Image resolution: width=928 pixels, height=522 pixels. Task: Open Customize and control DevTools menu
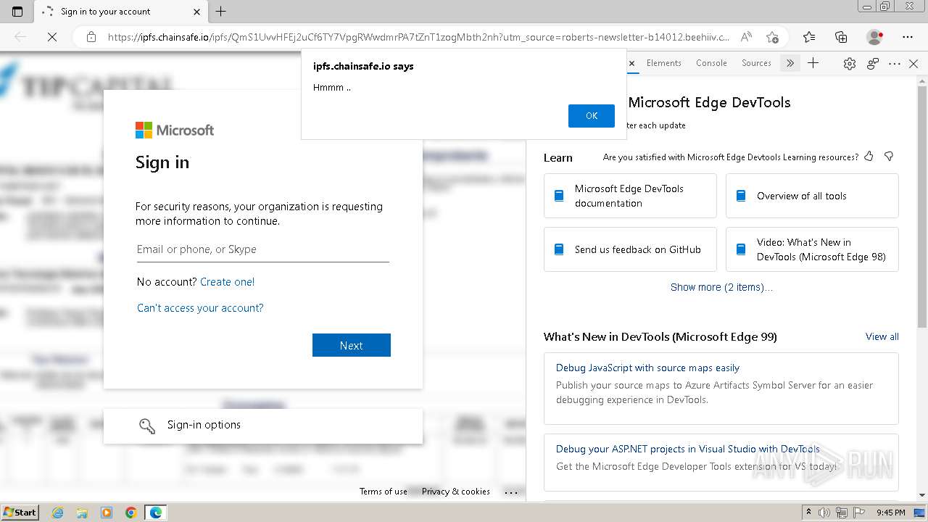point(895,64)
